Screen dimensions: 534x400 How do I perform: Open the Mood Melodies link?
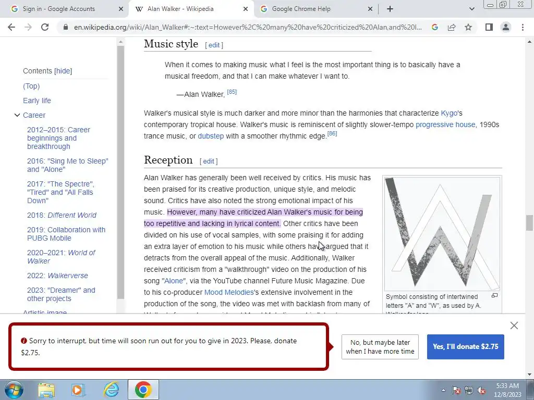pos(229,292)
